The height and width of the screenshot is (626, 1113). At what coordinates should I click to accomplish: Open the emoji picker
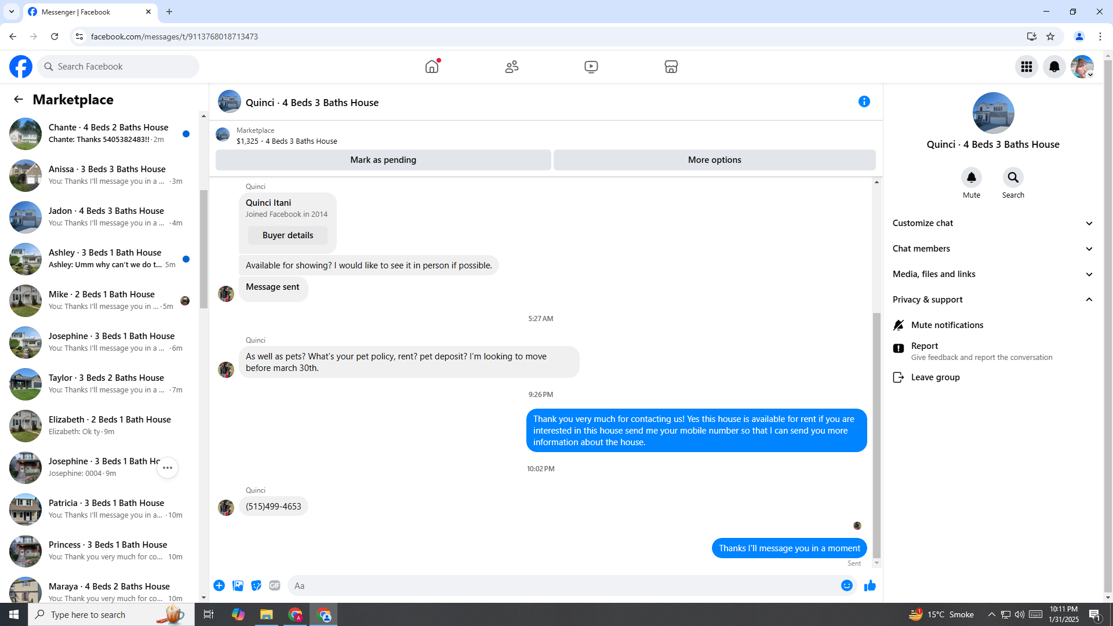pyautogui.click(x=847, y=585)
